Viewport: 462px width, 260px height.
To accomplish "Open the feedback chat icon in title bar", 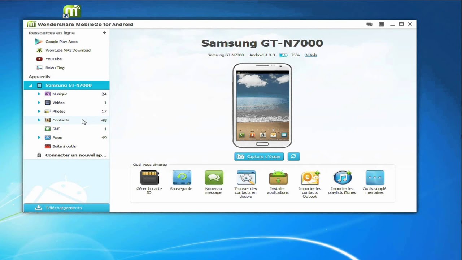I will (370, 24).
